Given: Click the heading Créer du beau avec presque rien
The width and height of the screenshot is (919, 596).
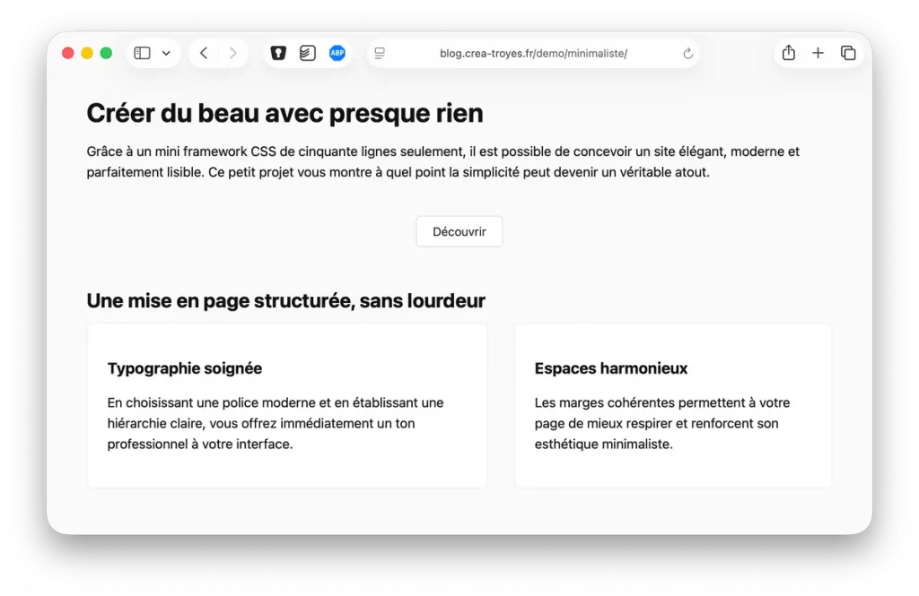Looking at the screenshot, I should point(284,113).
